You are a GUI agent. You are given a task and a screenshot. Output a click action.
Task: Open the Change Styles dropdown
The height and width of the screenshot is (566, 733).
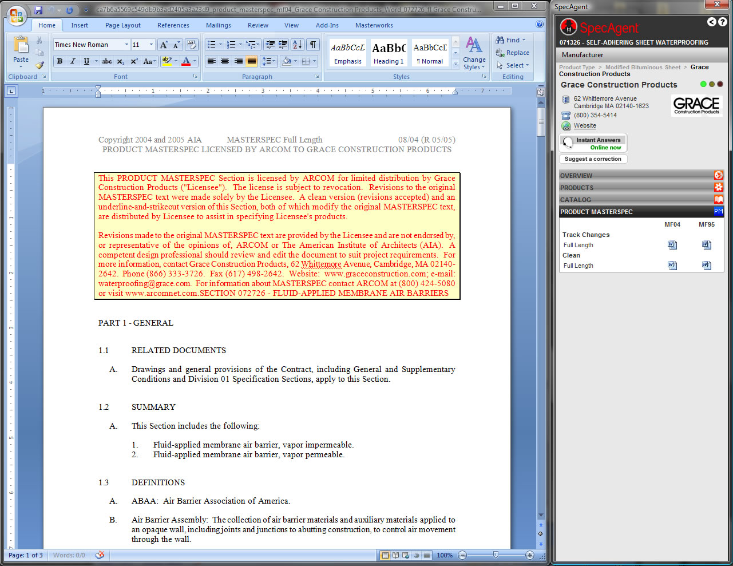474,53
